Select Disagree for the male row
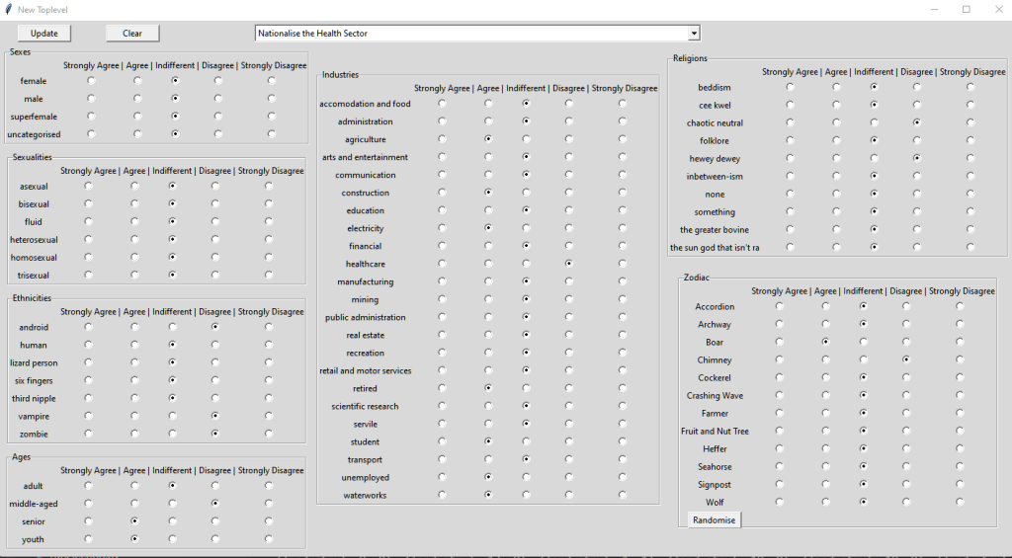The image size is (1012, 558). (x=217, y=99)
